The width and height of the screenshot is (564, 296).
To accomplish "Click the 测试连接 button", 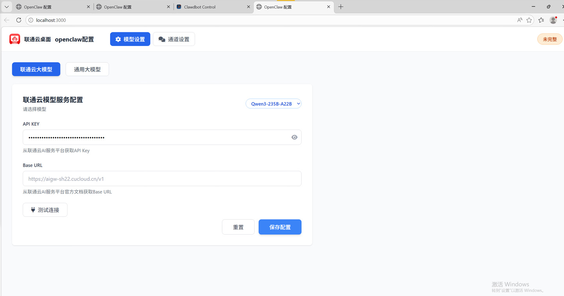I will 45,210.
